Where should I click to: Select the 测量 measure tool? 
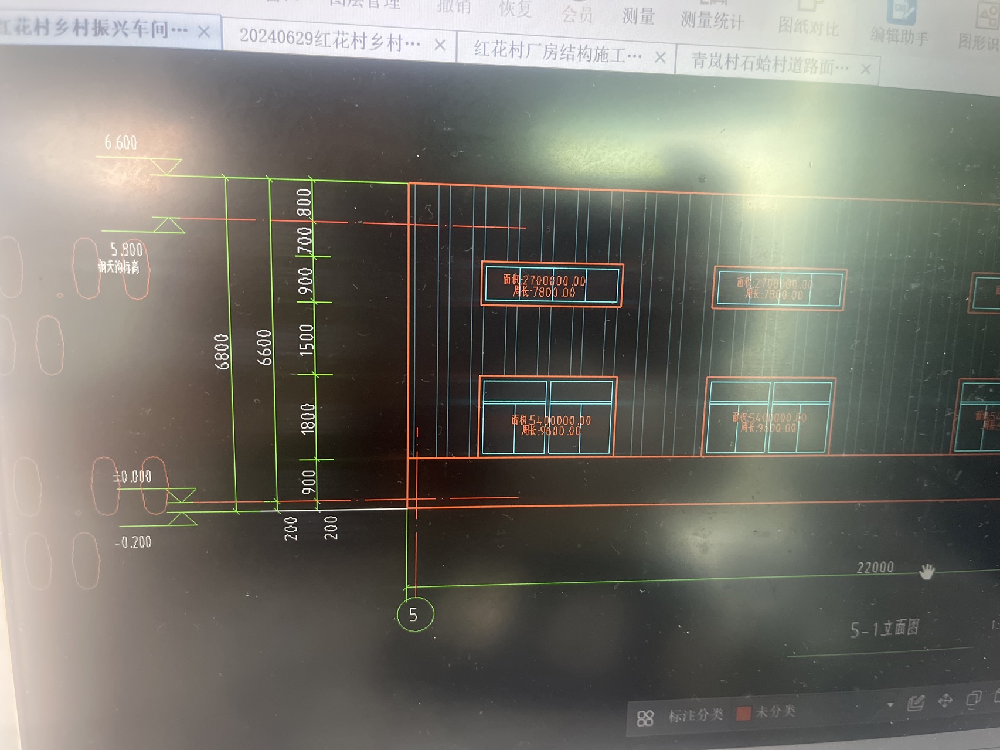[638, 16]
